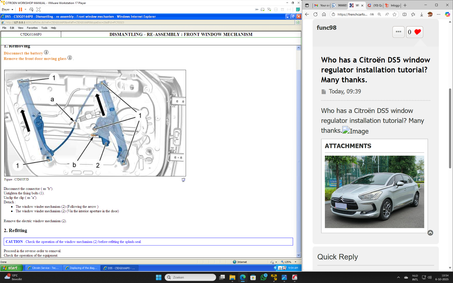
Task: Click the 'Disconnect the battery' link
Action: click(x=23, y=53)
